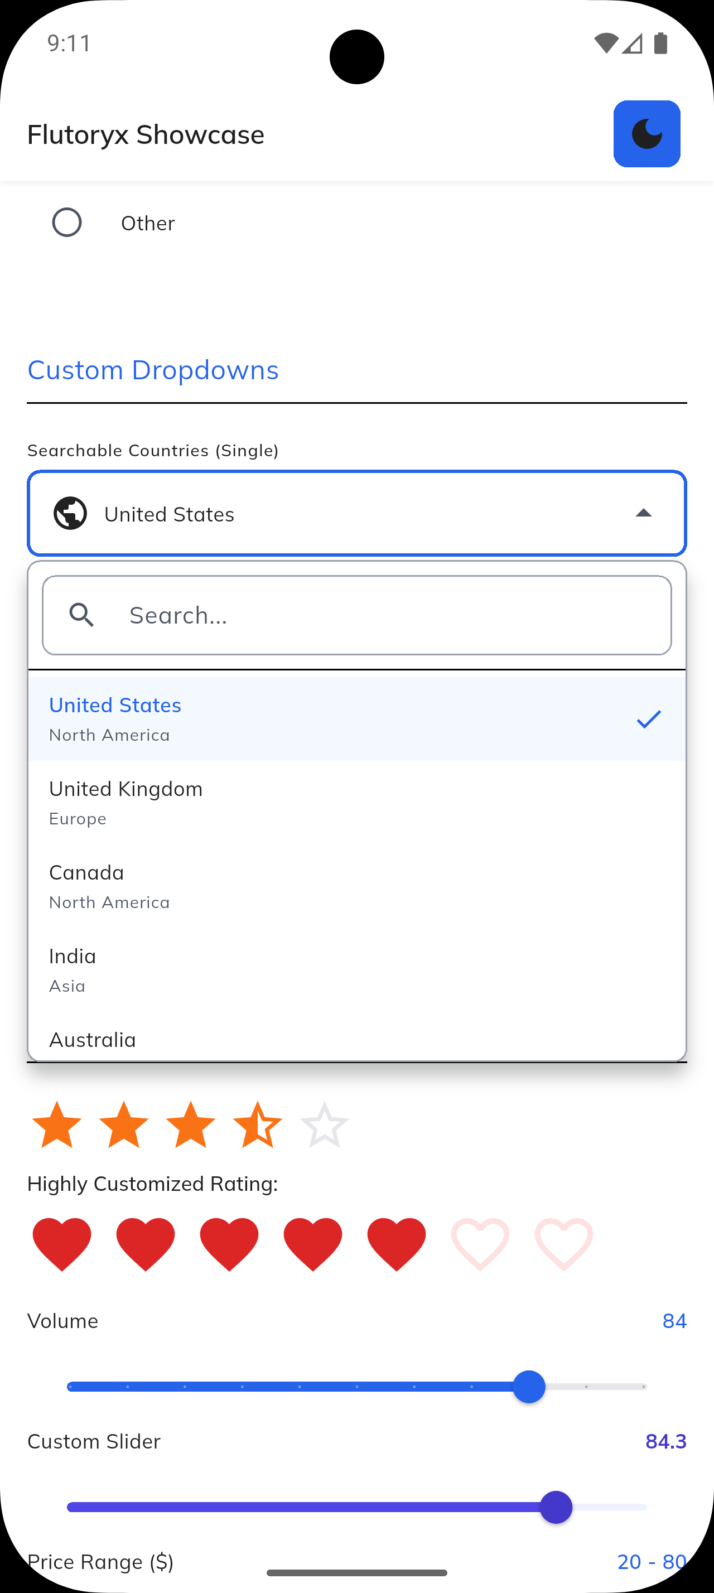Click the globe icon in the country field
Screen dimensions: 714x1593
[70, 513]
